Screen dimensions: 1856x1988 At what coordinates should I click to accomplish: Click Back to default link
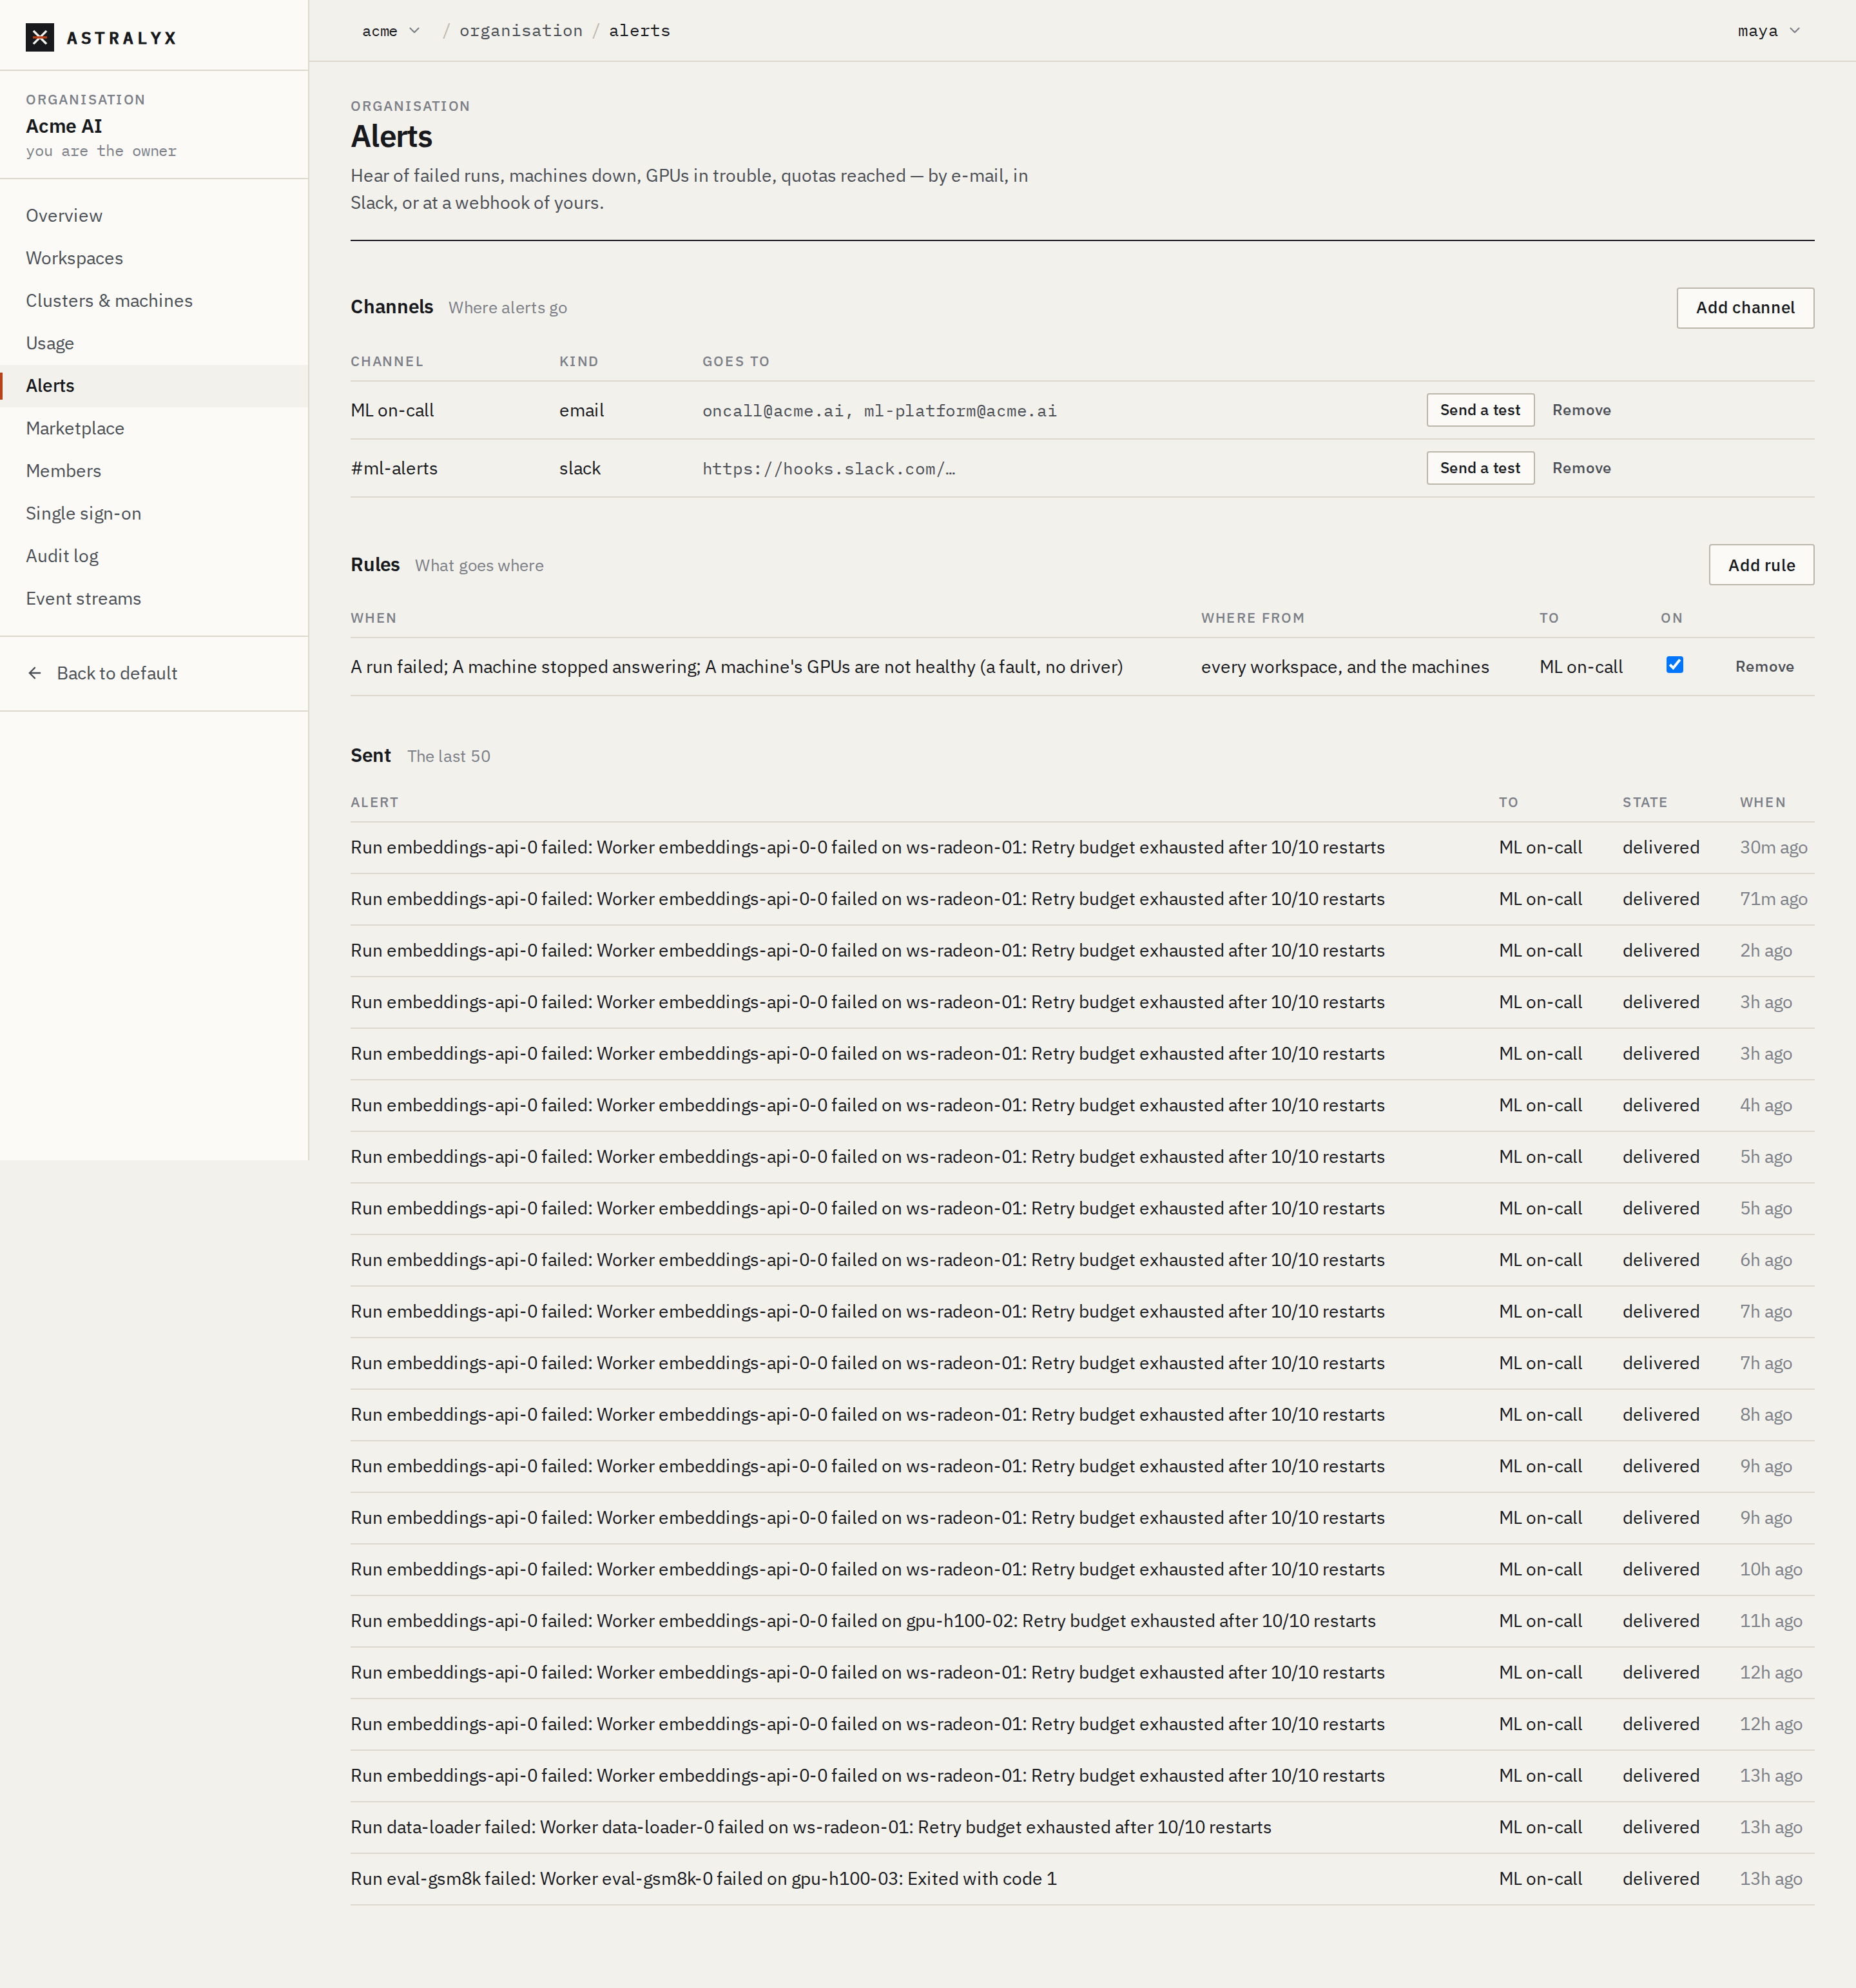pos(117,673)
